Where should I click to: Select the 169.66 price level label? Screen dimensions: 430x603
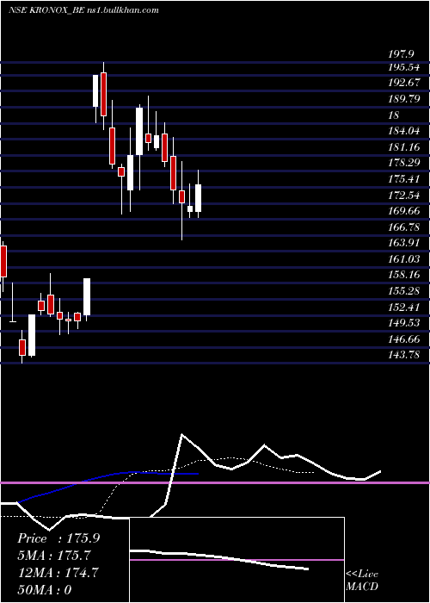403,211
